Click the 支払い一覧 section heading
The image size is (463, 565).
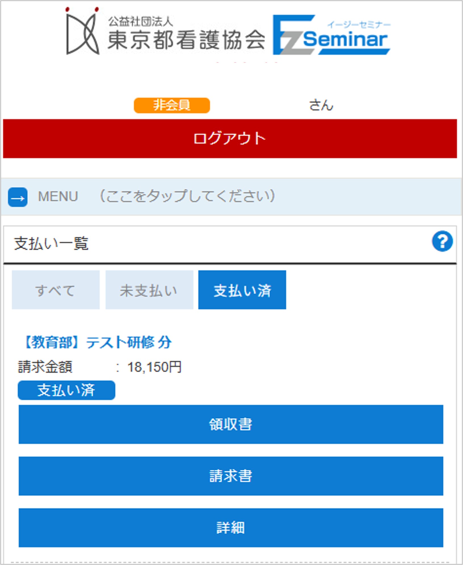pos(51,244)
